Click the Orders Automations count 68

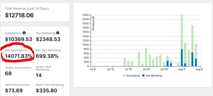pyautogui.click(x=8, y=74)
